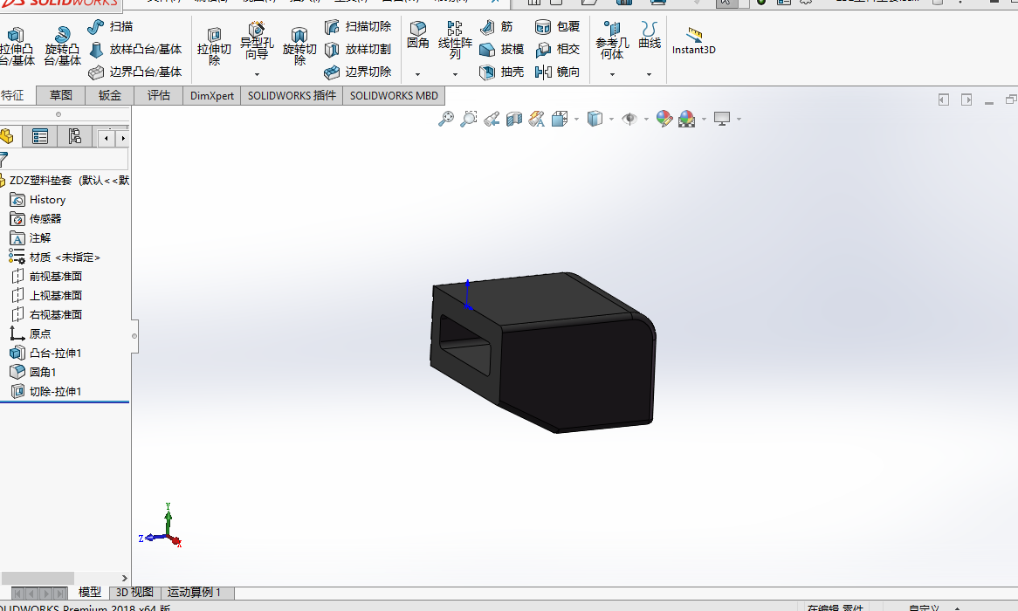Click the Previous View icon
Image resolution: width=1018 pixels, height=611 pixels.
[492, 119]
